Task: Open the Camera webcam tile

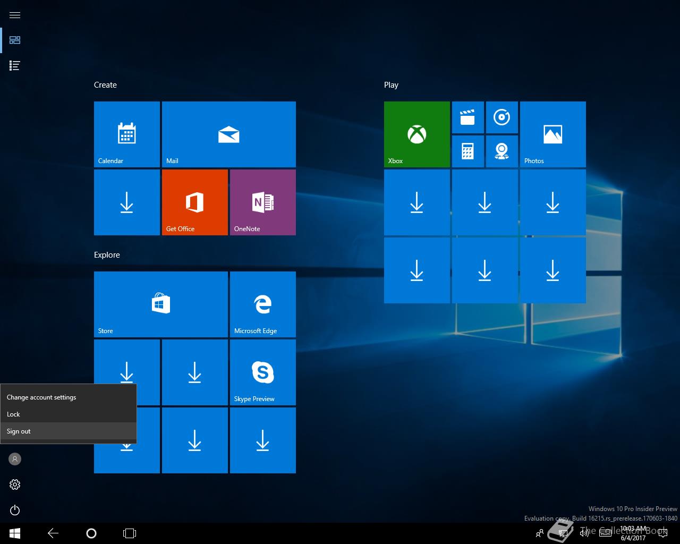Action: pos(502,151)
